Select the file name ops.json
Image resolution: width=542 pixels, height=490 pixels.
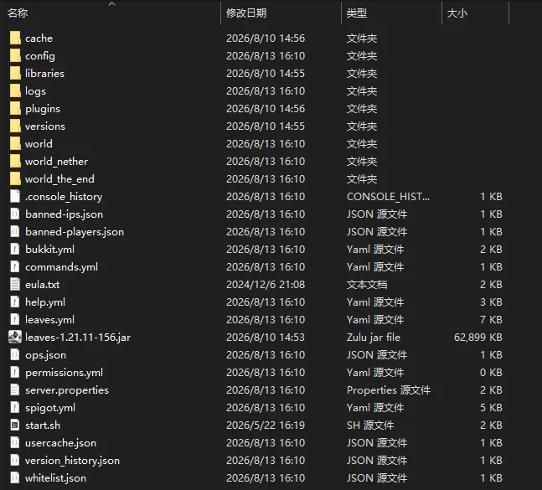[x=45, y=355]
